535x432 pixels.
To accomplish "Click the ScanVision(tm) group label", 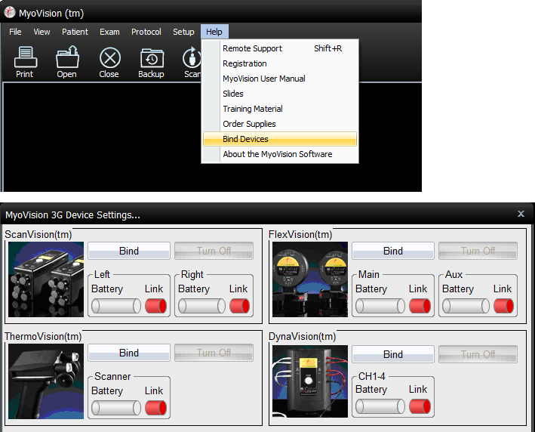I will (38, 235).
